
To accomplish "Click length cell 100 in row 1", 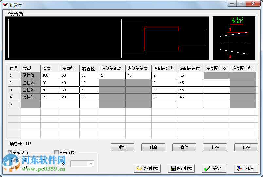I will pos(50,75).
